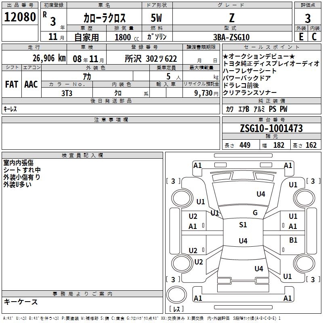Click the B1 mark on the diagram
Viewport: 323px width, 323px height.
293,240
